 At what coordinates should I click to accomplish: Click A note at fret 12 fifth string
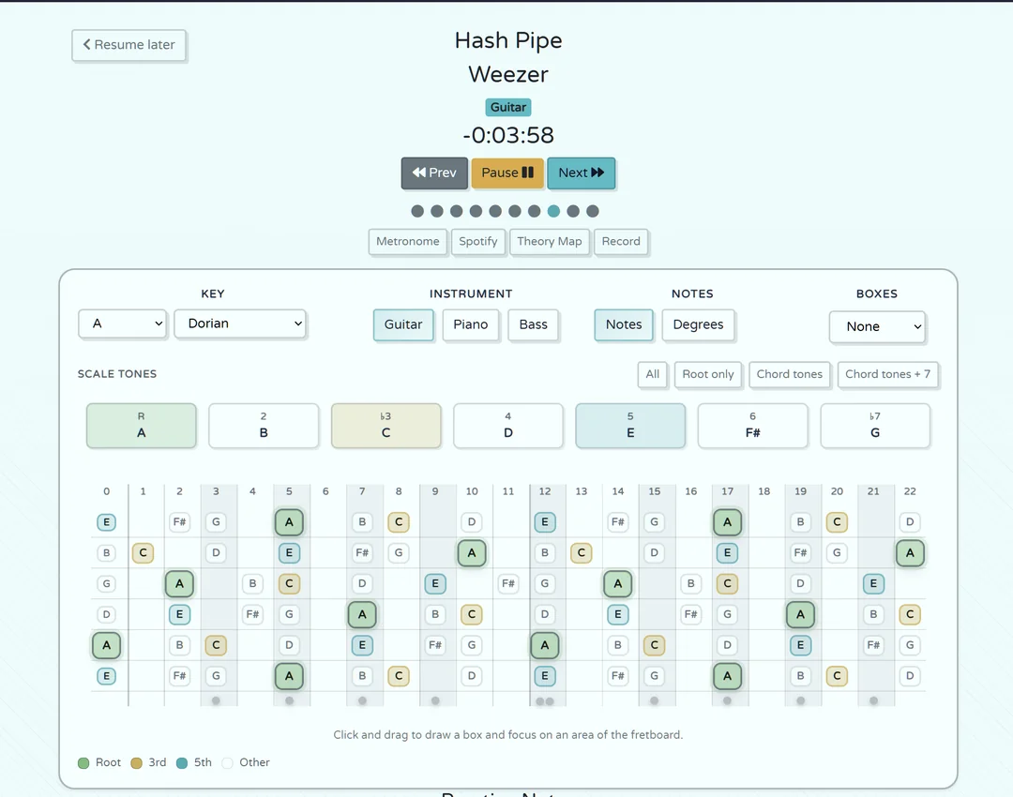coord(545,645)
